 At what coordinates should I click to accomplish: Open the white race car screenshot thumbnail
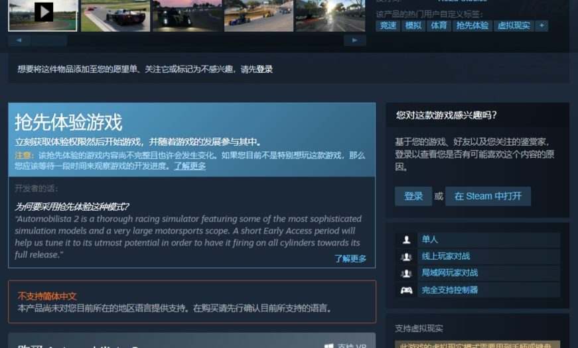[x=115, y=15]
